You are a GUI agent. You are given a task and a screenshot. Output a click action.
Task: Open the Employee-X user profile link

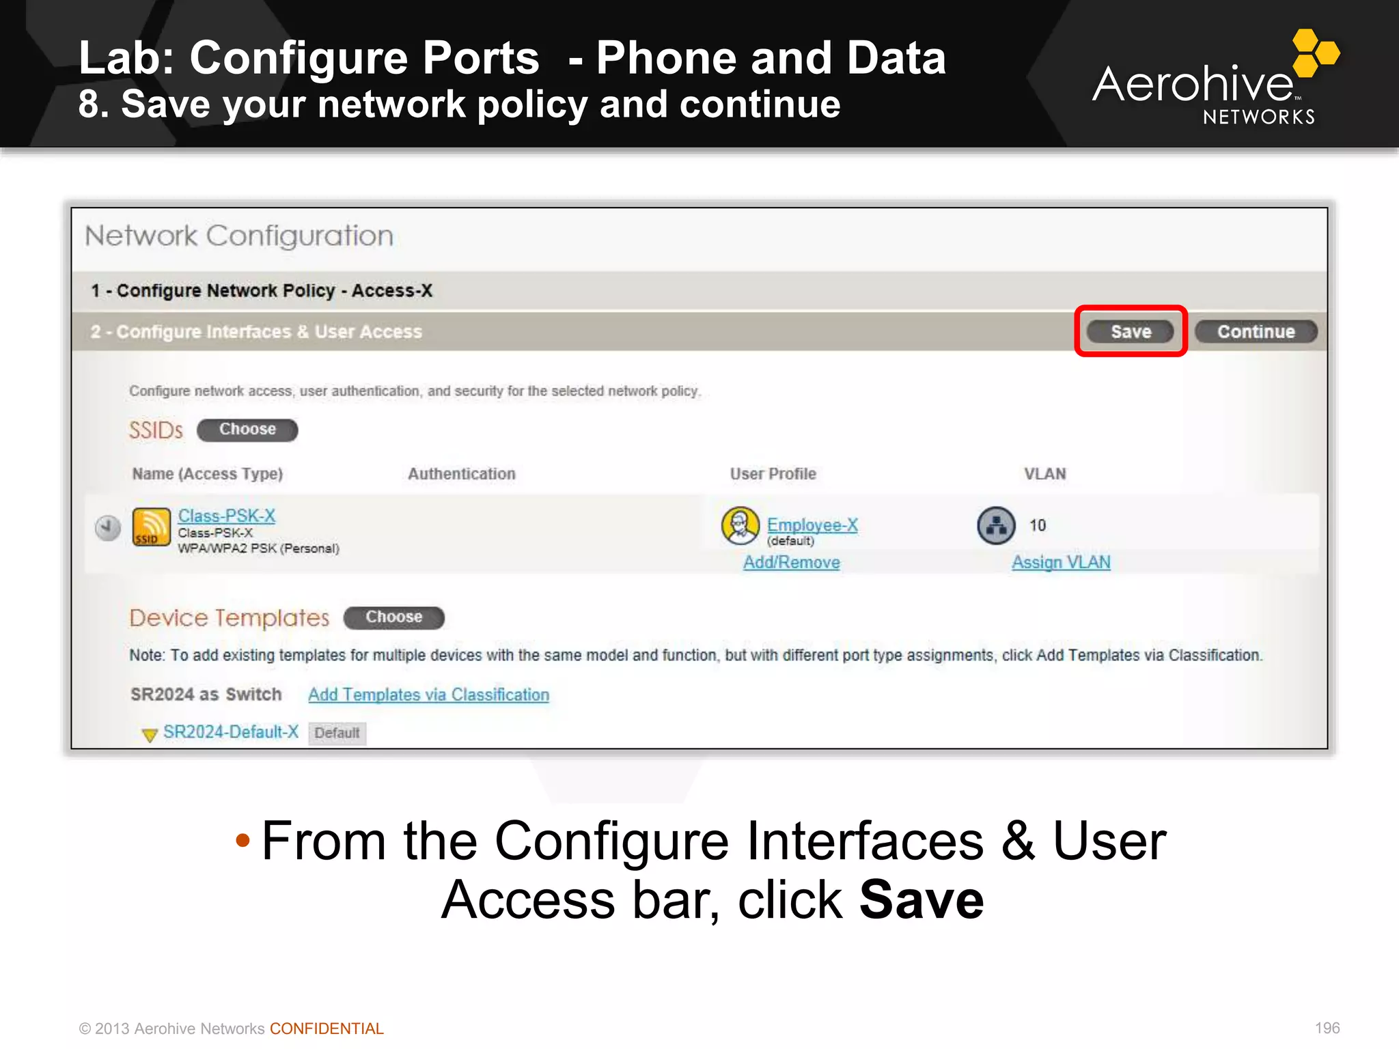click(812, 524)
